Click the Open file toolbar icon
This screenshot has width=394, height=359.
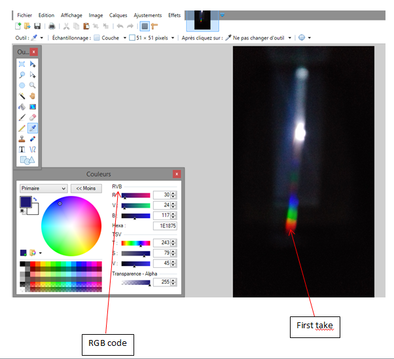(x=27, y=26)
